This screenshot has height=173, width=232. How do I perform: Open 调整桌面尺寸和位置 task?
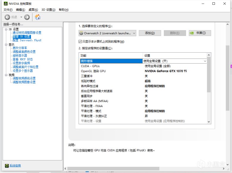click(25, 67)
